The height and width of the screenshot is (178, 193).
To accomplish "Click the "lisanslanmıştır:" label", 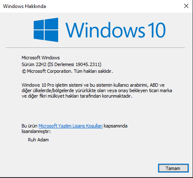I will (36, 131).
